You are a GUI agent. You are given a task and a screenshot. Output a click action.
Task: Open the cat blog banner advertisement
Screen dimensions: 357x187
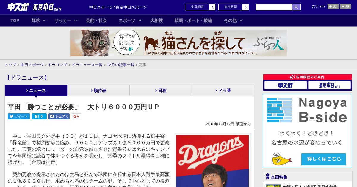(178, 43)
